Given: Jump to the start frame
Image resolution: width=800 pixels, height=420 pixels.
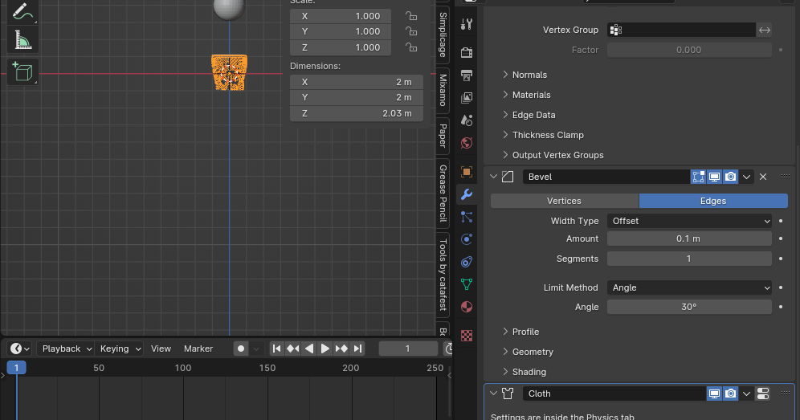Looking at the screenshot, I should click(276, 349).
